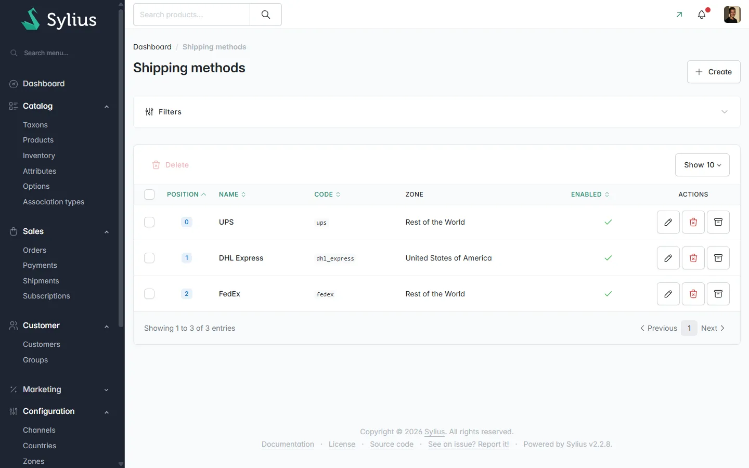Expand the Marketing menu section
Screen dimensions: 749x468
107,390
